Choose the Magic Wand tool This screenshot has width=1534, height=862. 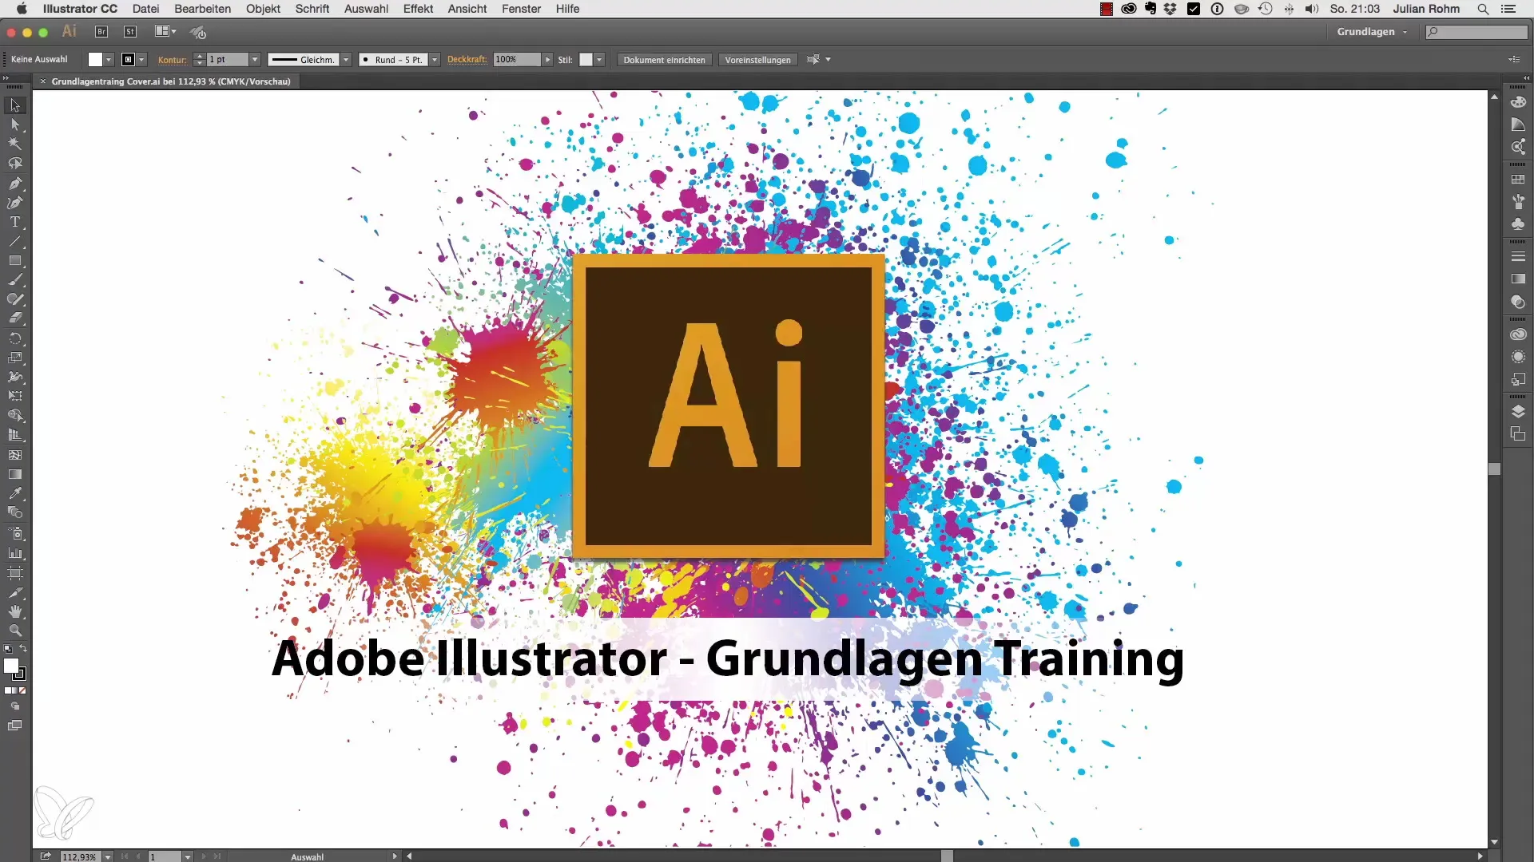[14, 144]
